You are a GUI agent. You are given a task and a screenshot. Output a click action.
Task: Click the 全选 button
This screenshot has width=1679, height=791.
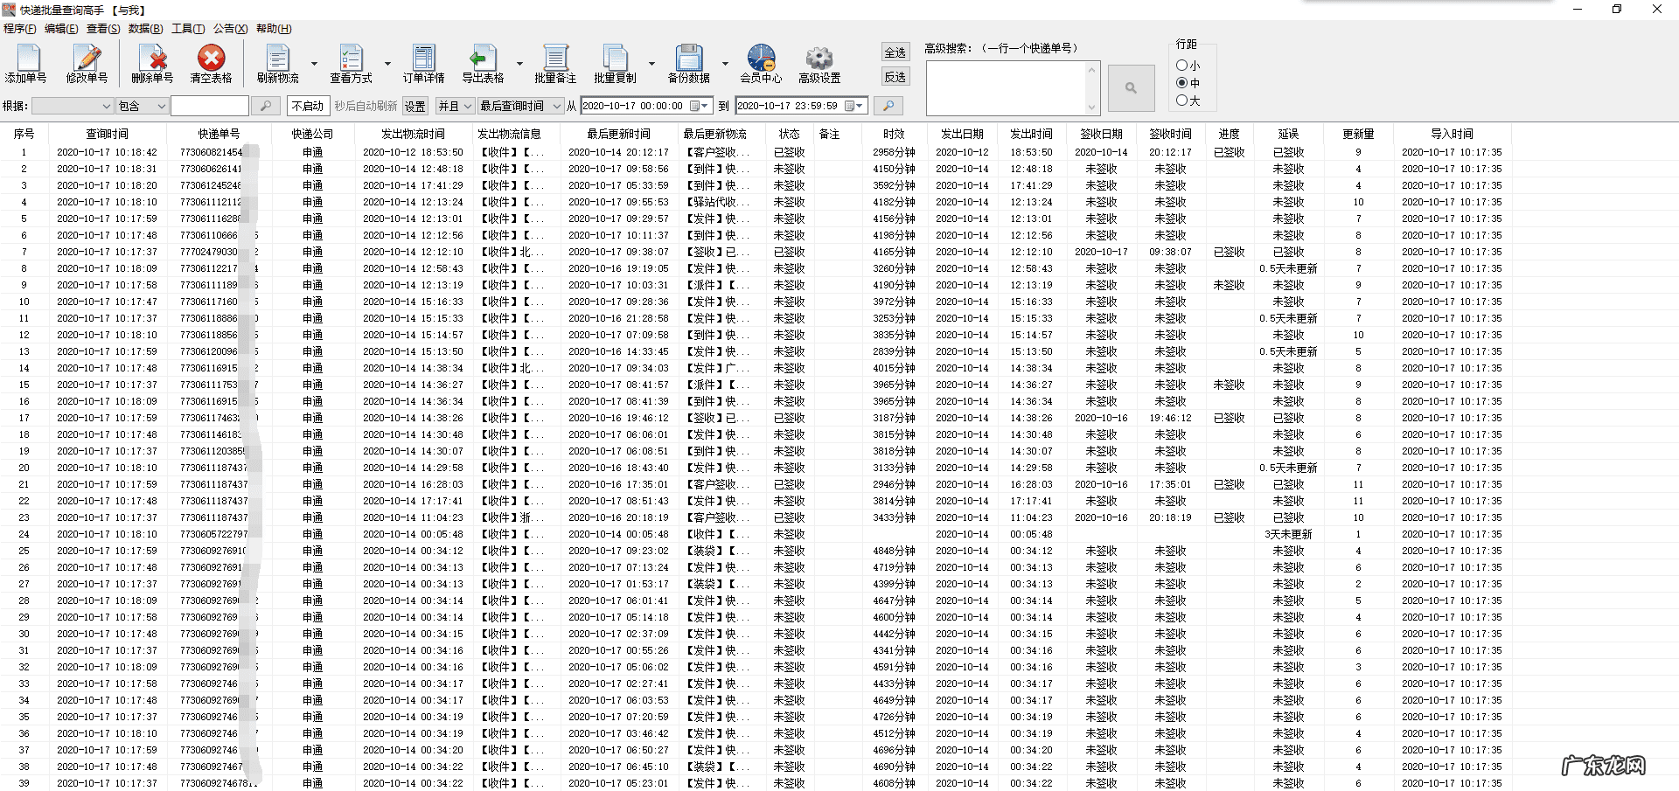pyautogui.click(x=895, y=52)
